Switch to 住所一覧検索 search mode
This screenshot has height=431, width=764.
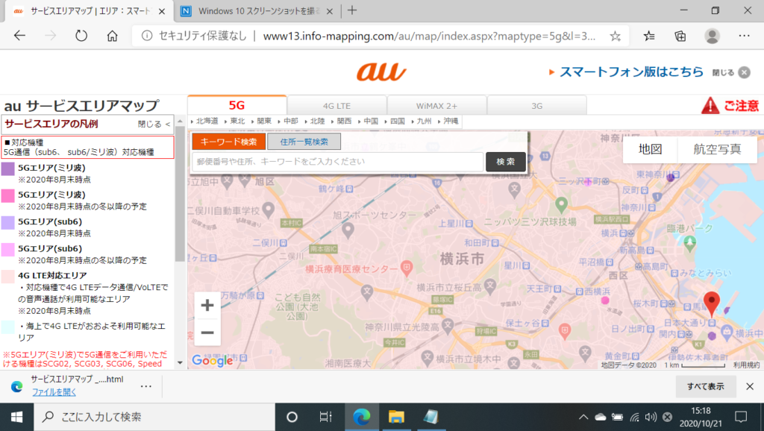pos(304,142)
